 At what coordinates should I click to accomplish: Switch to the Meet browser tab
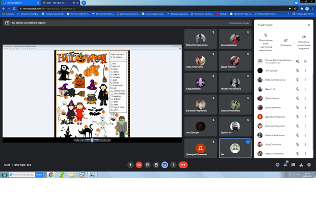(x=60, y=3)
